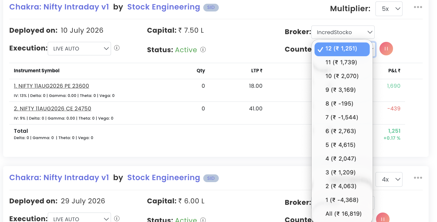This screenshot has width=437, height=222.
Task: Open Stock Engineering author link in first card
Action: (164, 7)
